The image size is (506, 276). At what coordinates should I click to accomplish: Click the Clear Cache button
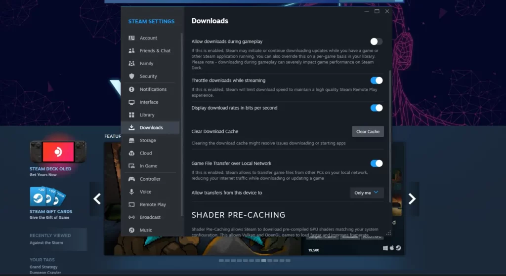pos(368,131)
